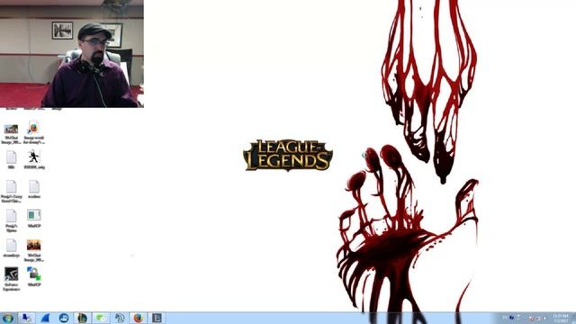Open the blue circle cloud taskbar icon
Screen dimensions: 576x324
tap(64, 318)
